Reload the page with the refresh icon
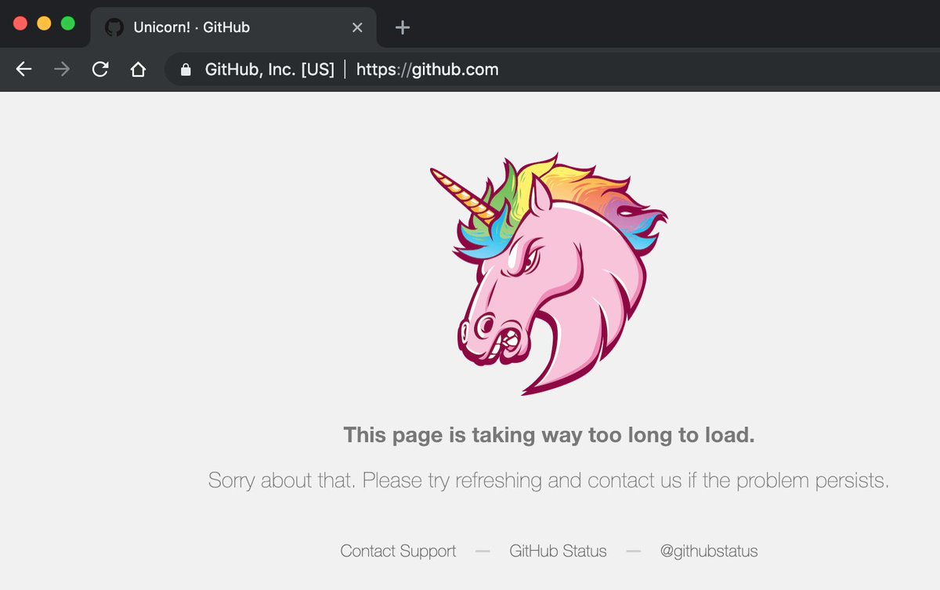940x590 pixels. (x=100, y=70)
